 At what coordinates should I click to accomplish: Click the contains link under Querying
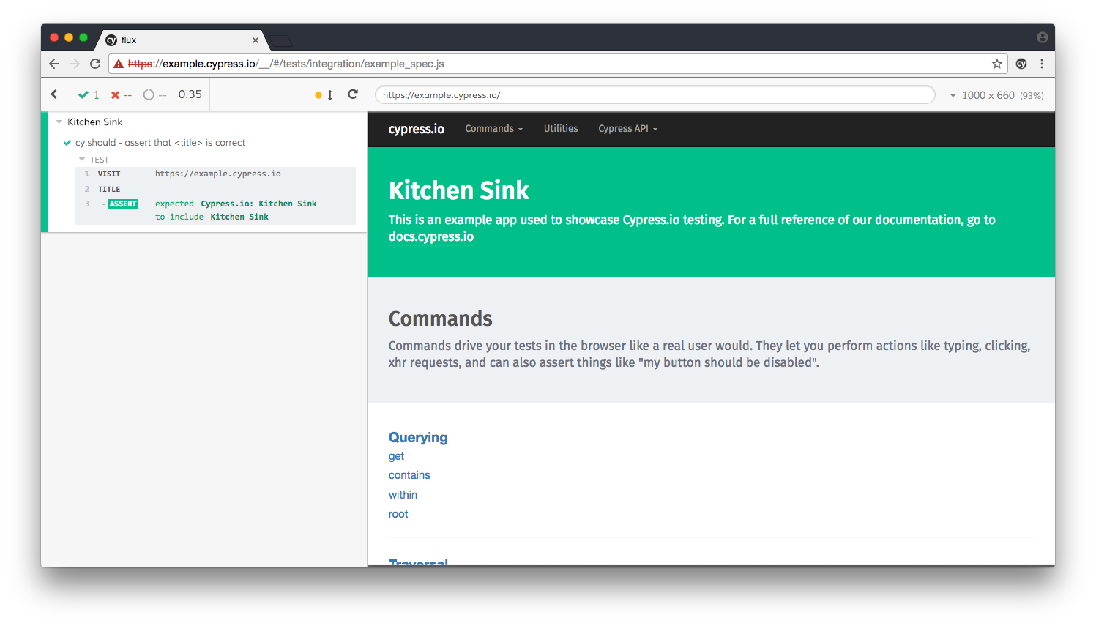(x=409, y=475)
